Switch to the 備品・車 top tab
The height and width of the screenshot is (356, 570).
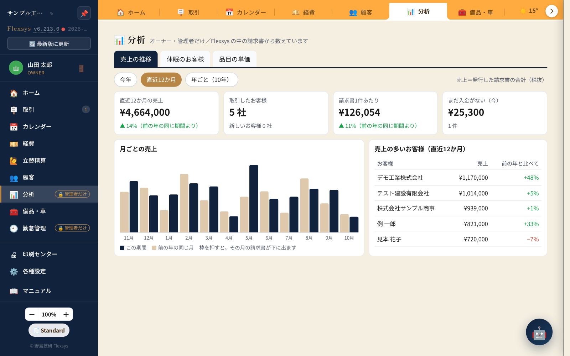pyautogui.click(x=476, y=12)
